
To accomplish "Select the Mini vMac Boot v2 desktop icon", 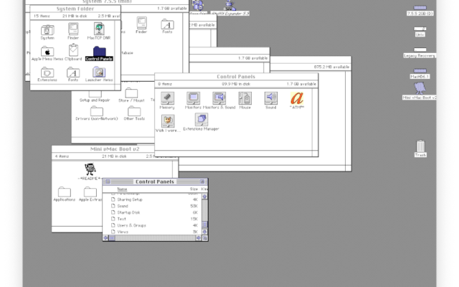I will point(420,88).
